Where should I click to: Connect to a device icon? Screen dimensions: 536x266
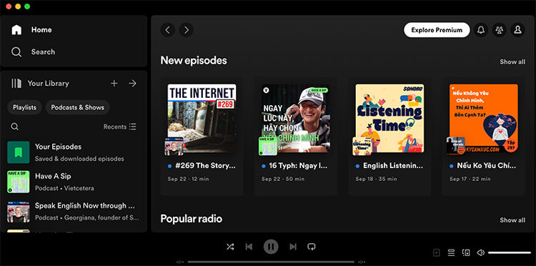coord(466,252)
